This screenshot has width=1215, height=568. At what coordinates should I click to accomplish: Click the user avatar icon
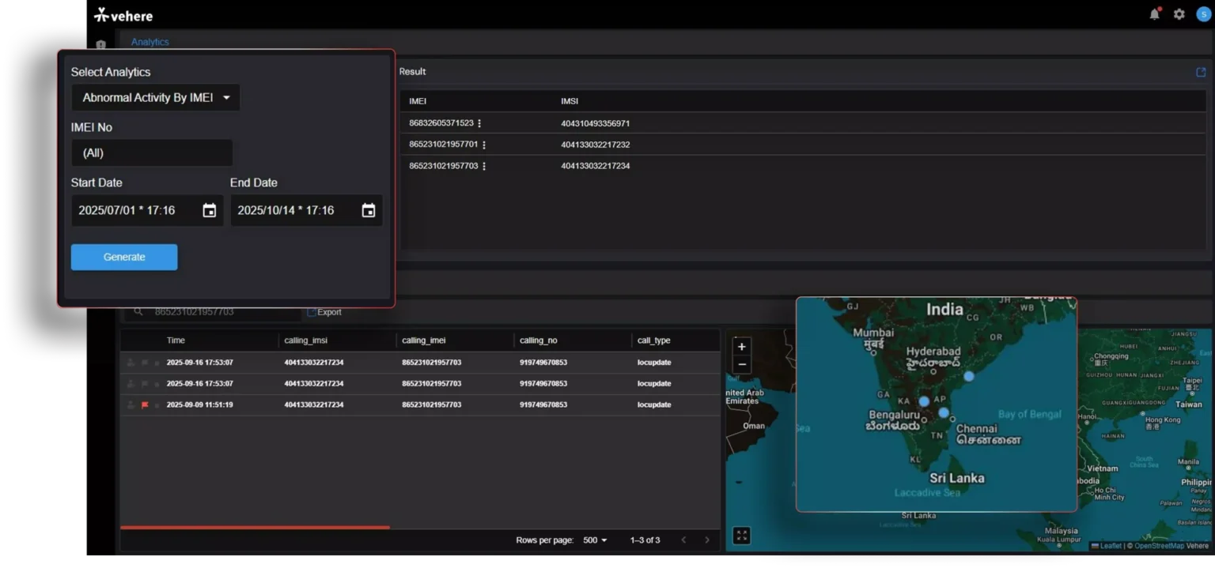1203,14
